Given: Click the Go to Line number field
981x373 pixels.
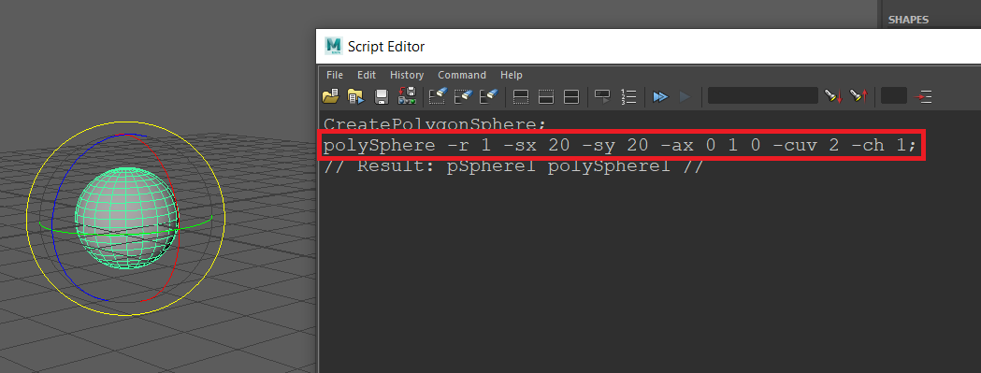Looking at the screenshot, I should click(893, 95).
